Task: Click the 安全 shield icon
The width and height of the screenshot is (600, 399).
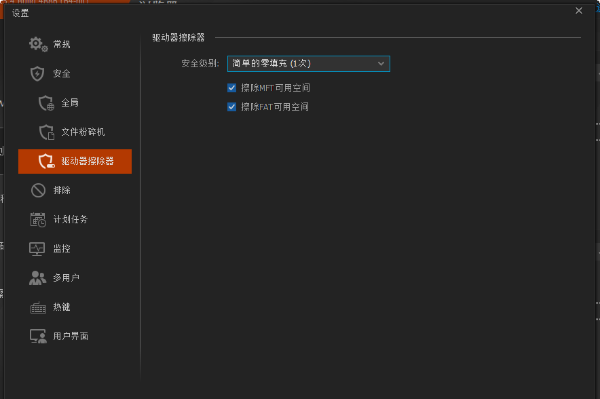Action: tap(38, 73)
